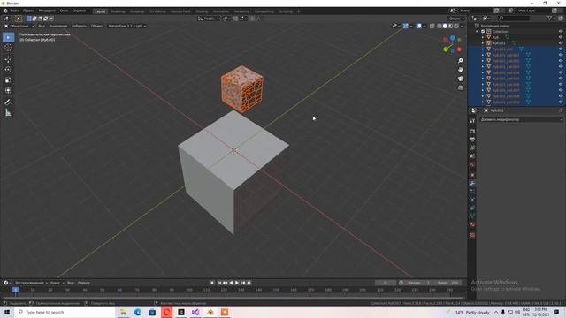Open the Output properties tab icon
Image resolution: width=566 pixels, height=318 pixels.
(472, 140)
